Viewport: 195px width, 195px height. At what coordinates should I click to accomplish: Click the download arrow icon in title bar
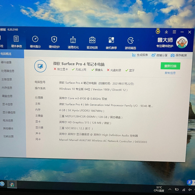pyautogui.click(x=166, y=32)
